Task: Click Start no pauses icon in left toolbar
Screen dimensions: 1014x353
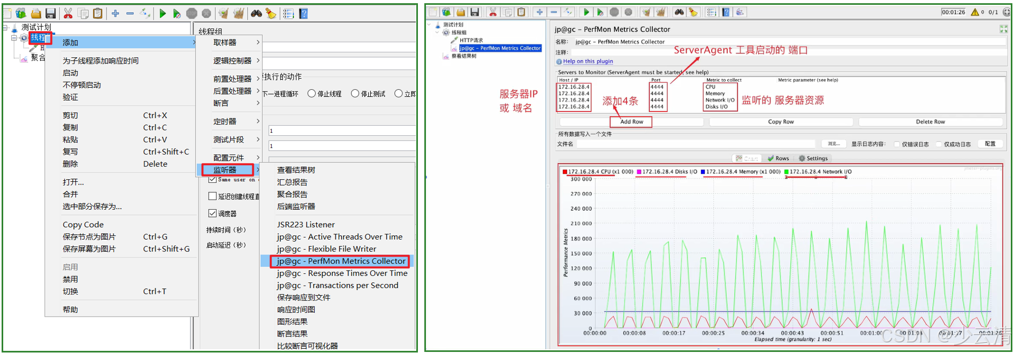Action: click(177, 13)
